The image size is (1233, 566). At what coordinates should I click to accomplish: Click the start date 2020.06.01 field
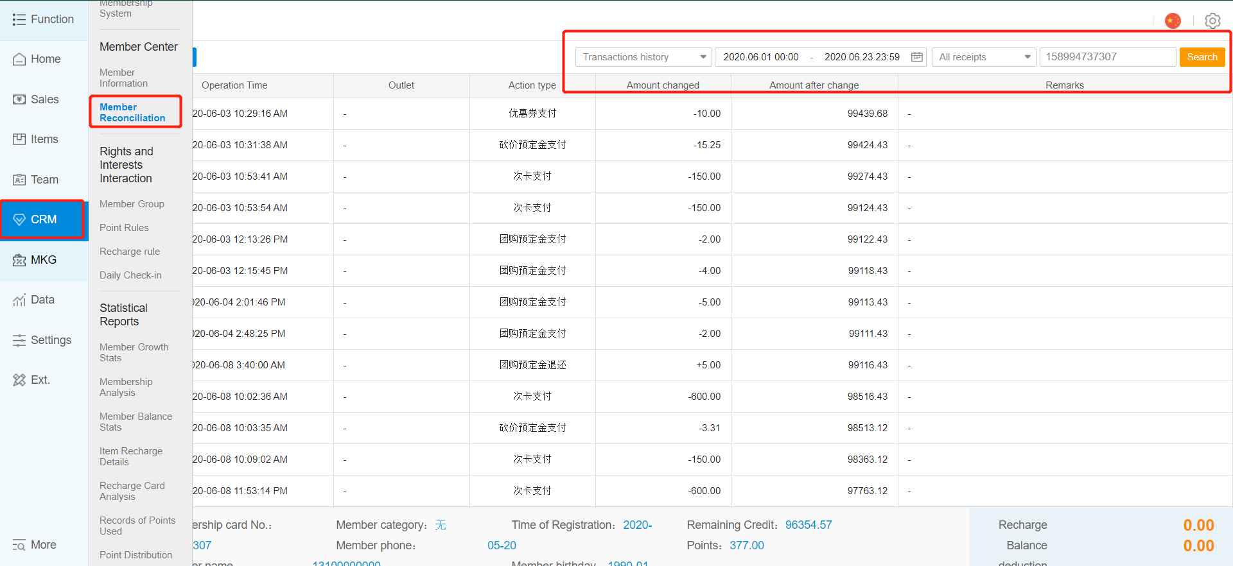coord(761,57)
